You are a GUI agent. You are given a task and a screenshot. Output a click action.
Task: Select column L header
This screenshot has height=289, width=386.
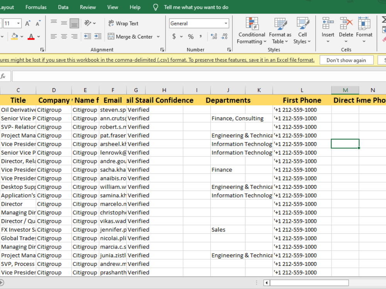tap(302, 90)
